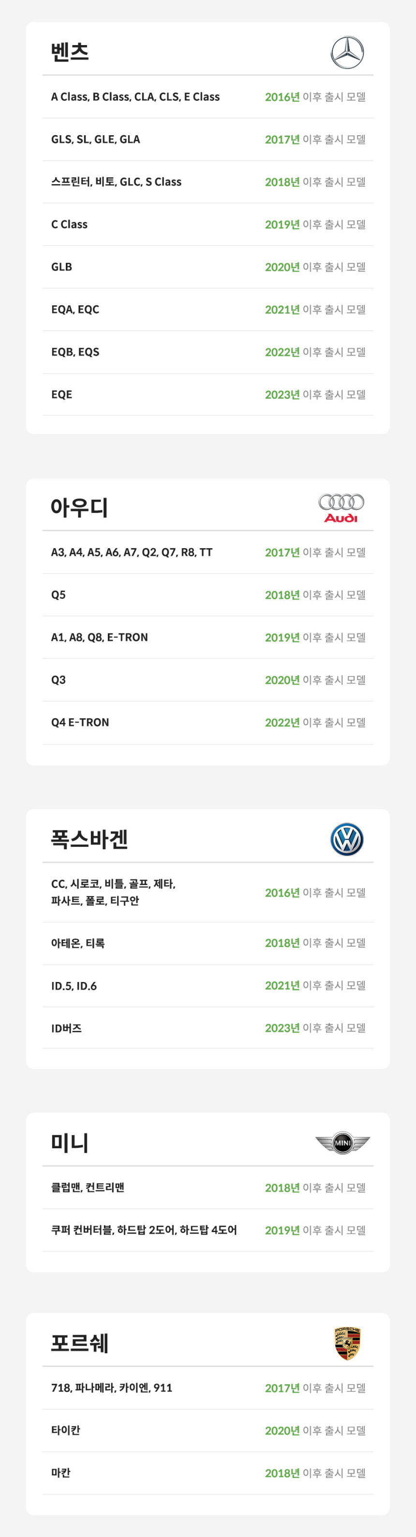This screenshot has width=416, height=1537.
Task: Click the MINI winged logo
Action: tap(342, 1142)
